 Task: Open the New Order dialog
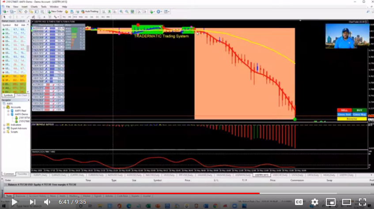pyautogui.click(x=55, y=11)
